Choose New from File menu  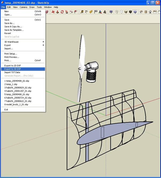23,11
